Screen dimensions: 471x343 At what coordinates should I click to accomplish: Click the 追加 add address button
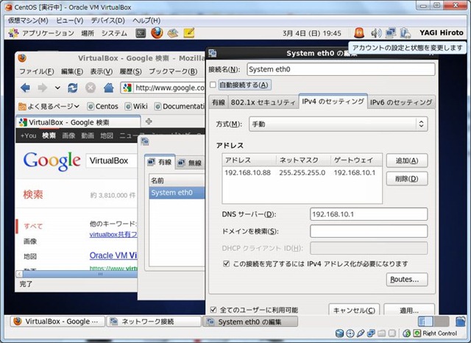click(406, 160)
